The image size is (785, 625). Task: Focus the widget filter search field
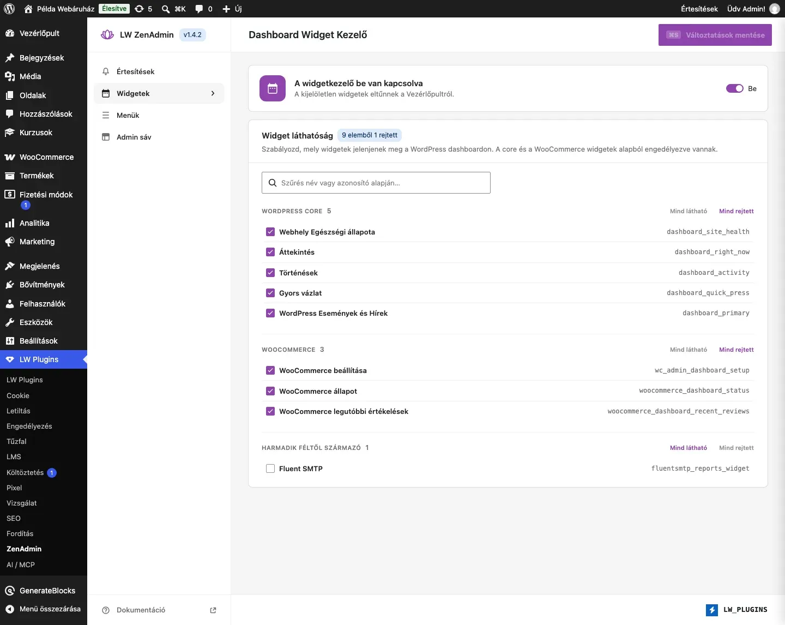coord(376,183)
